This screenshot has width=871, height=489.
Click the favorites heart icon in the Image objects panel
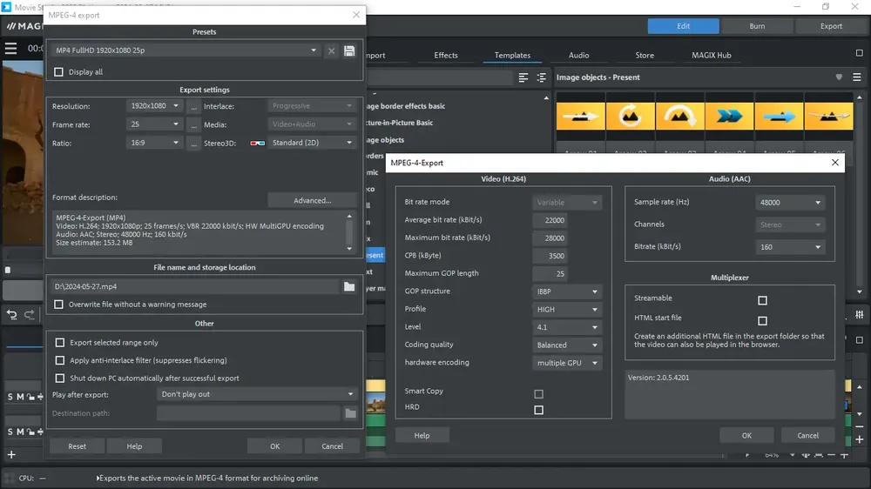pos(839,77)
